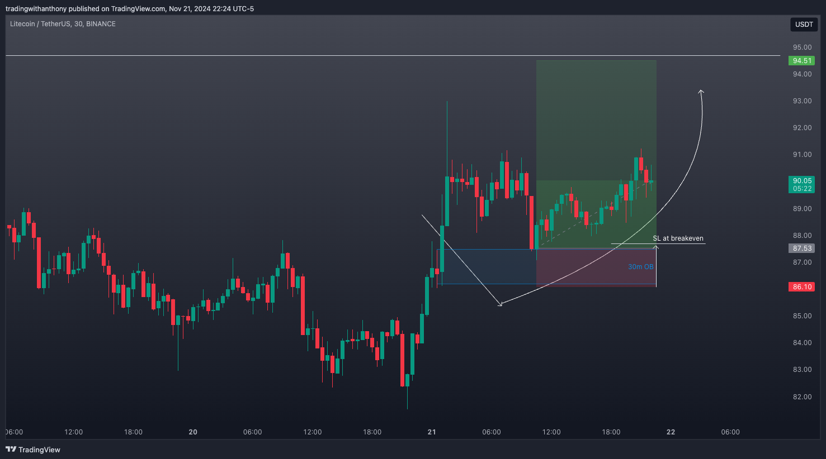Click the TradingView logo
The height and width of the screenshot is (459, 826).
point(33,450)
